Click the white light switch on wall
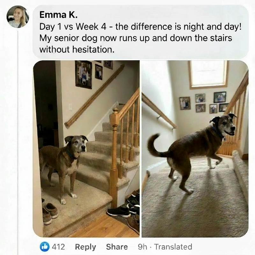255x255 pixels. (x=70, y=107)
